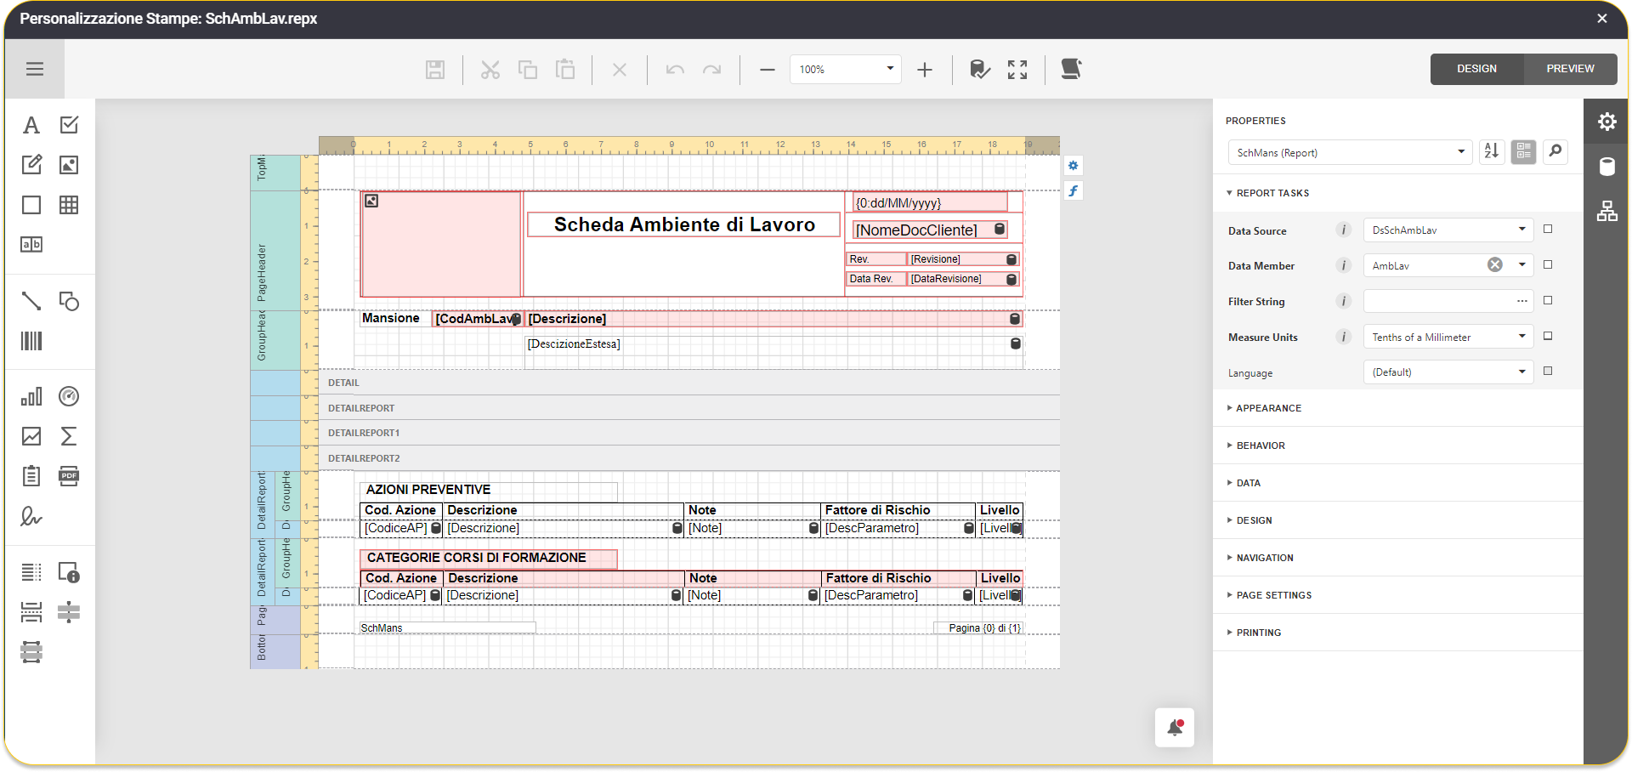Toggle the Filter String property marker square
The height and width of the screenshot is (772, 1632).
[x=1548, y=301]
